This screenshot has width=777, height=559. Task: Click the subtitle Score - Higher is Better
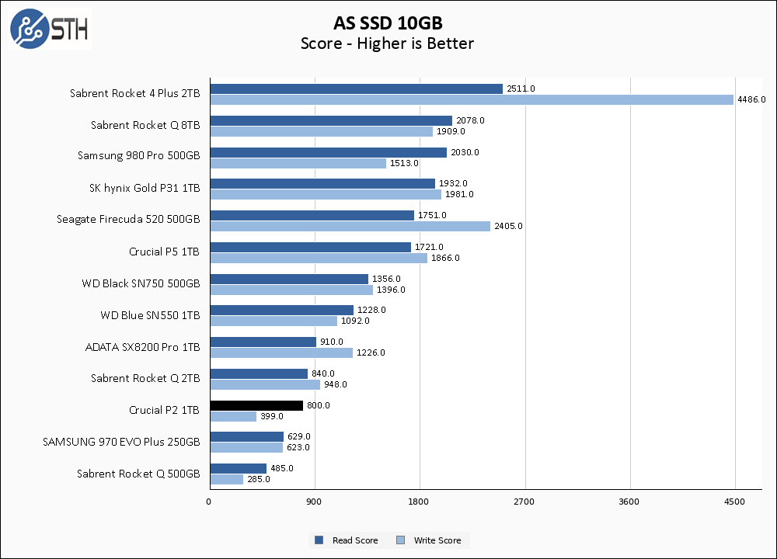(x=387, y=43)
